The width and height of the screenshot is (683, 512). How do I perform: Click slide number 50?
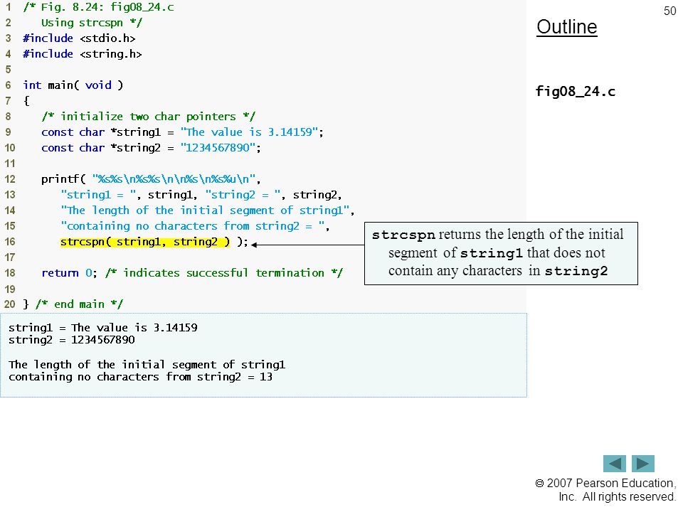coord(670,11)
